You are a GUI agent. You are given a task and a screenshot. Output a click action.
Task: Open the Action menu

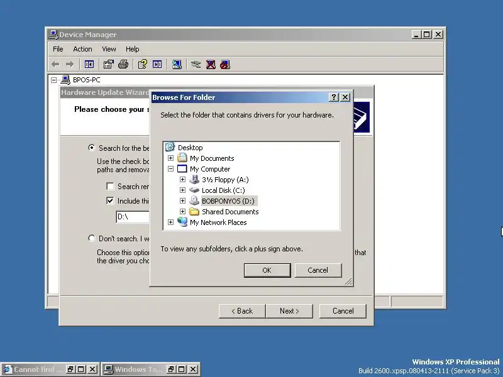82,49
